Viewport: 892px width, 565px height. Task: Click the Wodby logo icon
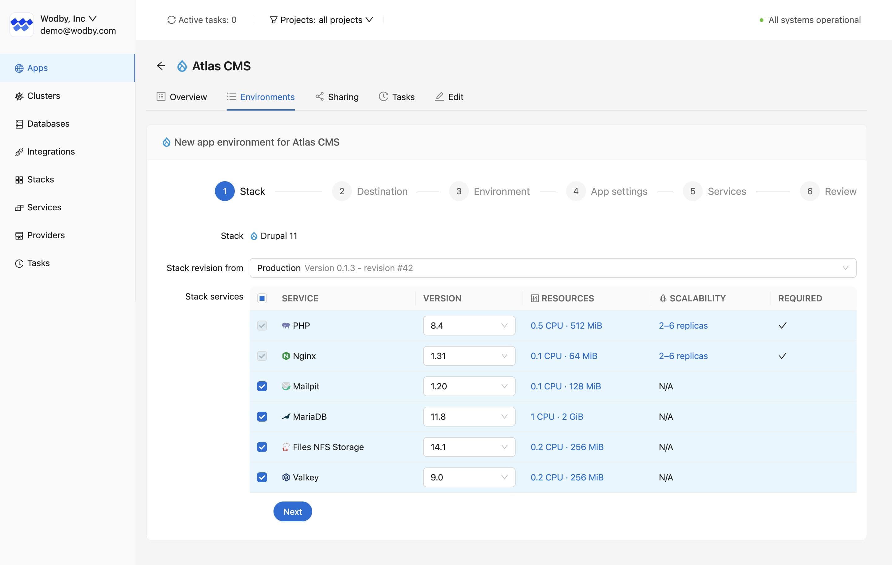pyautogui.click(x=21, y=24)
